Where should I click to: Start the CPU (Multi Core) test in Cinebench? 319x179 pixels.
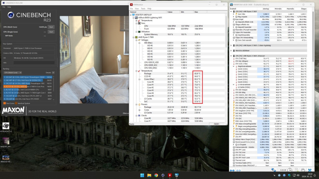51,27
